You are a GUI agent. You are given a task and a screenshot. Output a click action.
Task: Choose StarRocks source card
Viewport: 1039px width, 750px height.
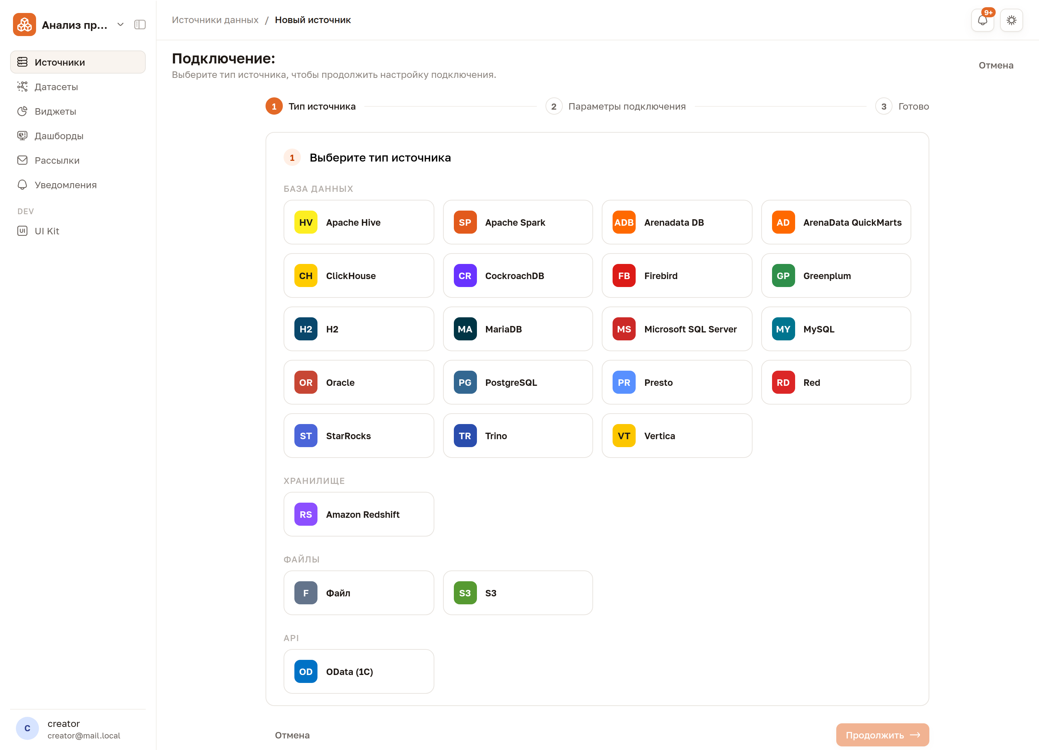pos(359,436)
